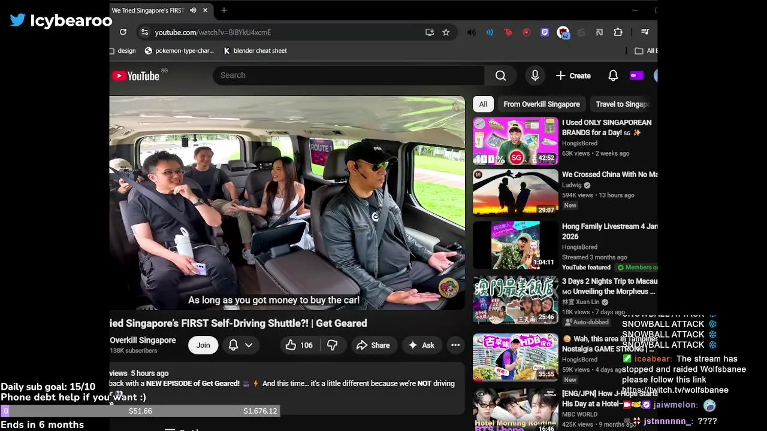Open the blender cheat sheet bookmark
The image size is (767, 431).
(255, 51)
